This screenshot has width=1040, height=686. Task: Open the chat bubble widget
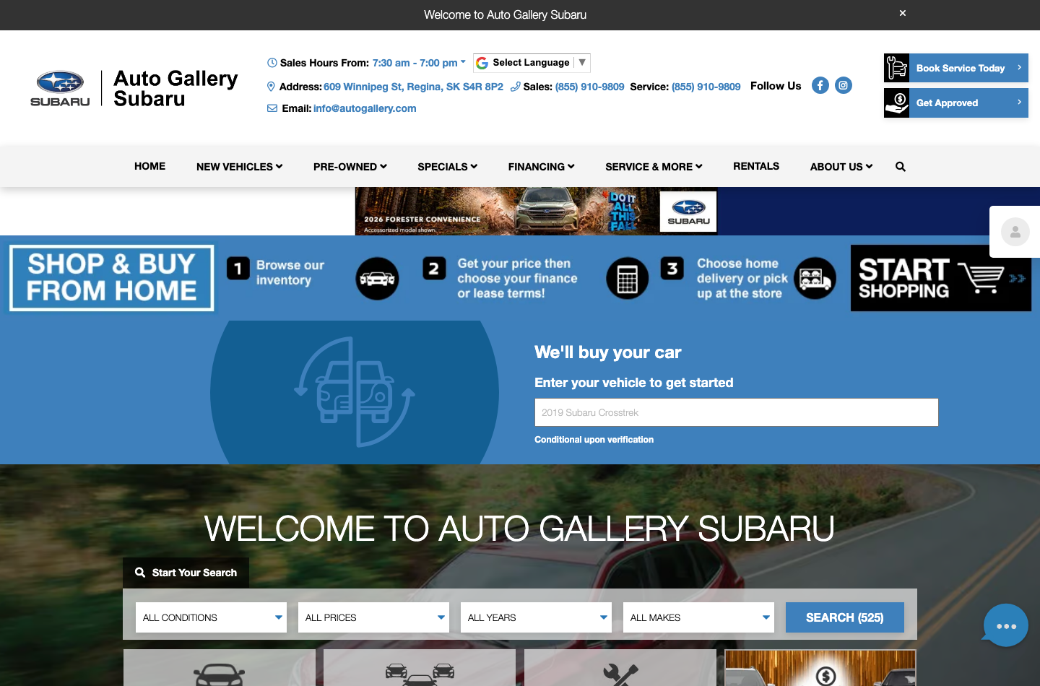[1005, 625]
